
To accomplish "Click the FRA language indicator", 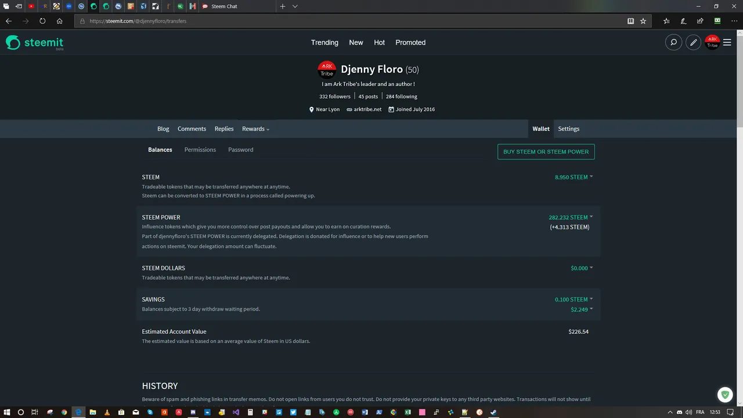I will pyautogui.click(x=700, y=412).
